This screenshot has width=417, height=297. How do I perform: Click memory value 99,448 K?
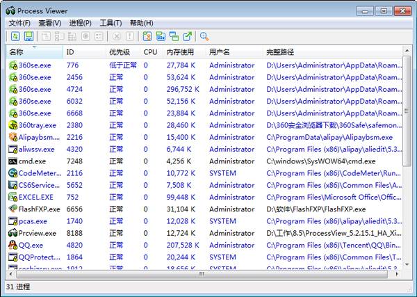(181, 197)
